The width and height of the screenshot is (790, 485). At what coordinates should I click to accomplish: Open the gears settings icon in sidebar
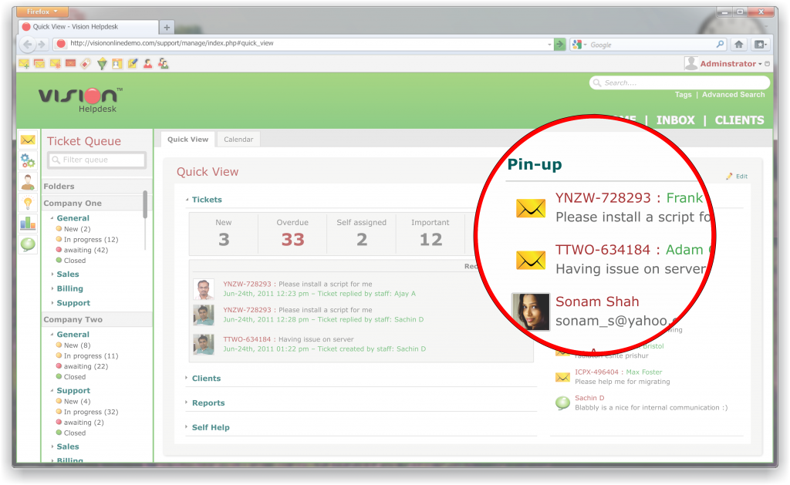pos(28,160)
